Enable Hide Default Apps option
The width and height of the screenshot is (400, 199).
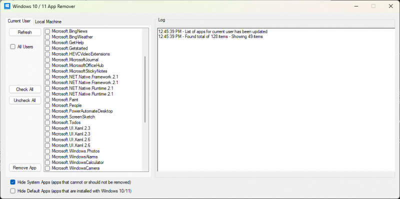(13, 190)
